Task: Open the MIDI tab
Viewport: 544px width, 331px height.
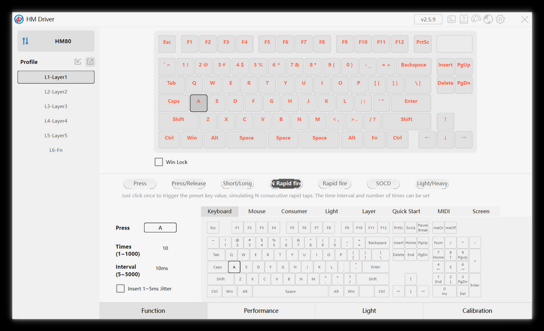Action: [x=444, y=211]
